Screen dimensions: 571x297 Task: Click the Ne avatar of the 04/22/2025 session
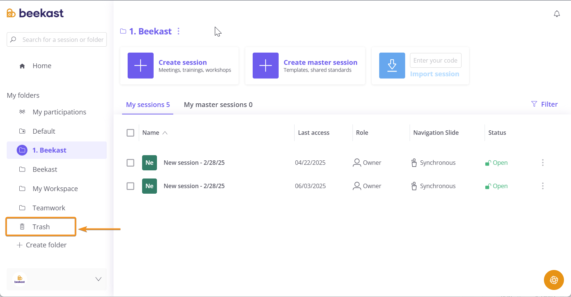[x=150, y=163]
